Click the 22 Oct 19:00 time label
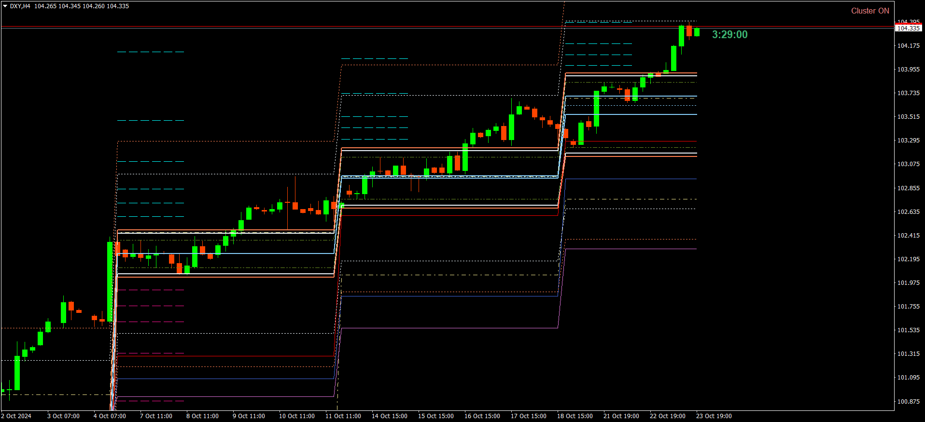Viewport: 925px width, 422px height. (668, 416)
